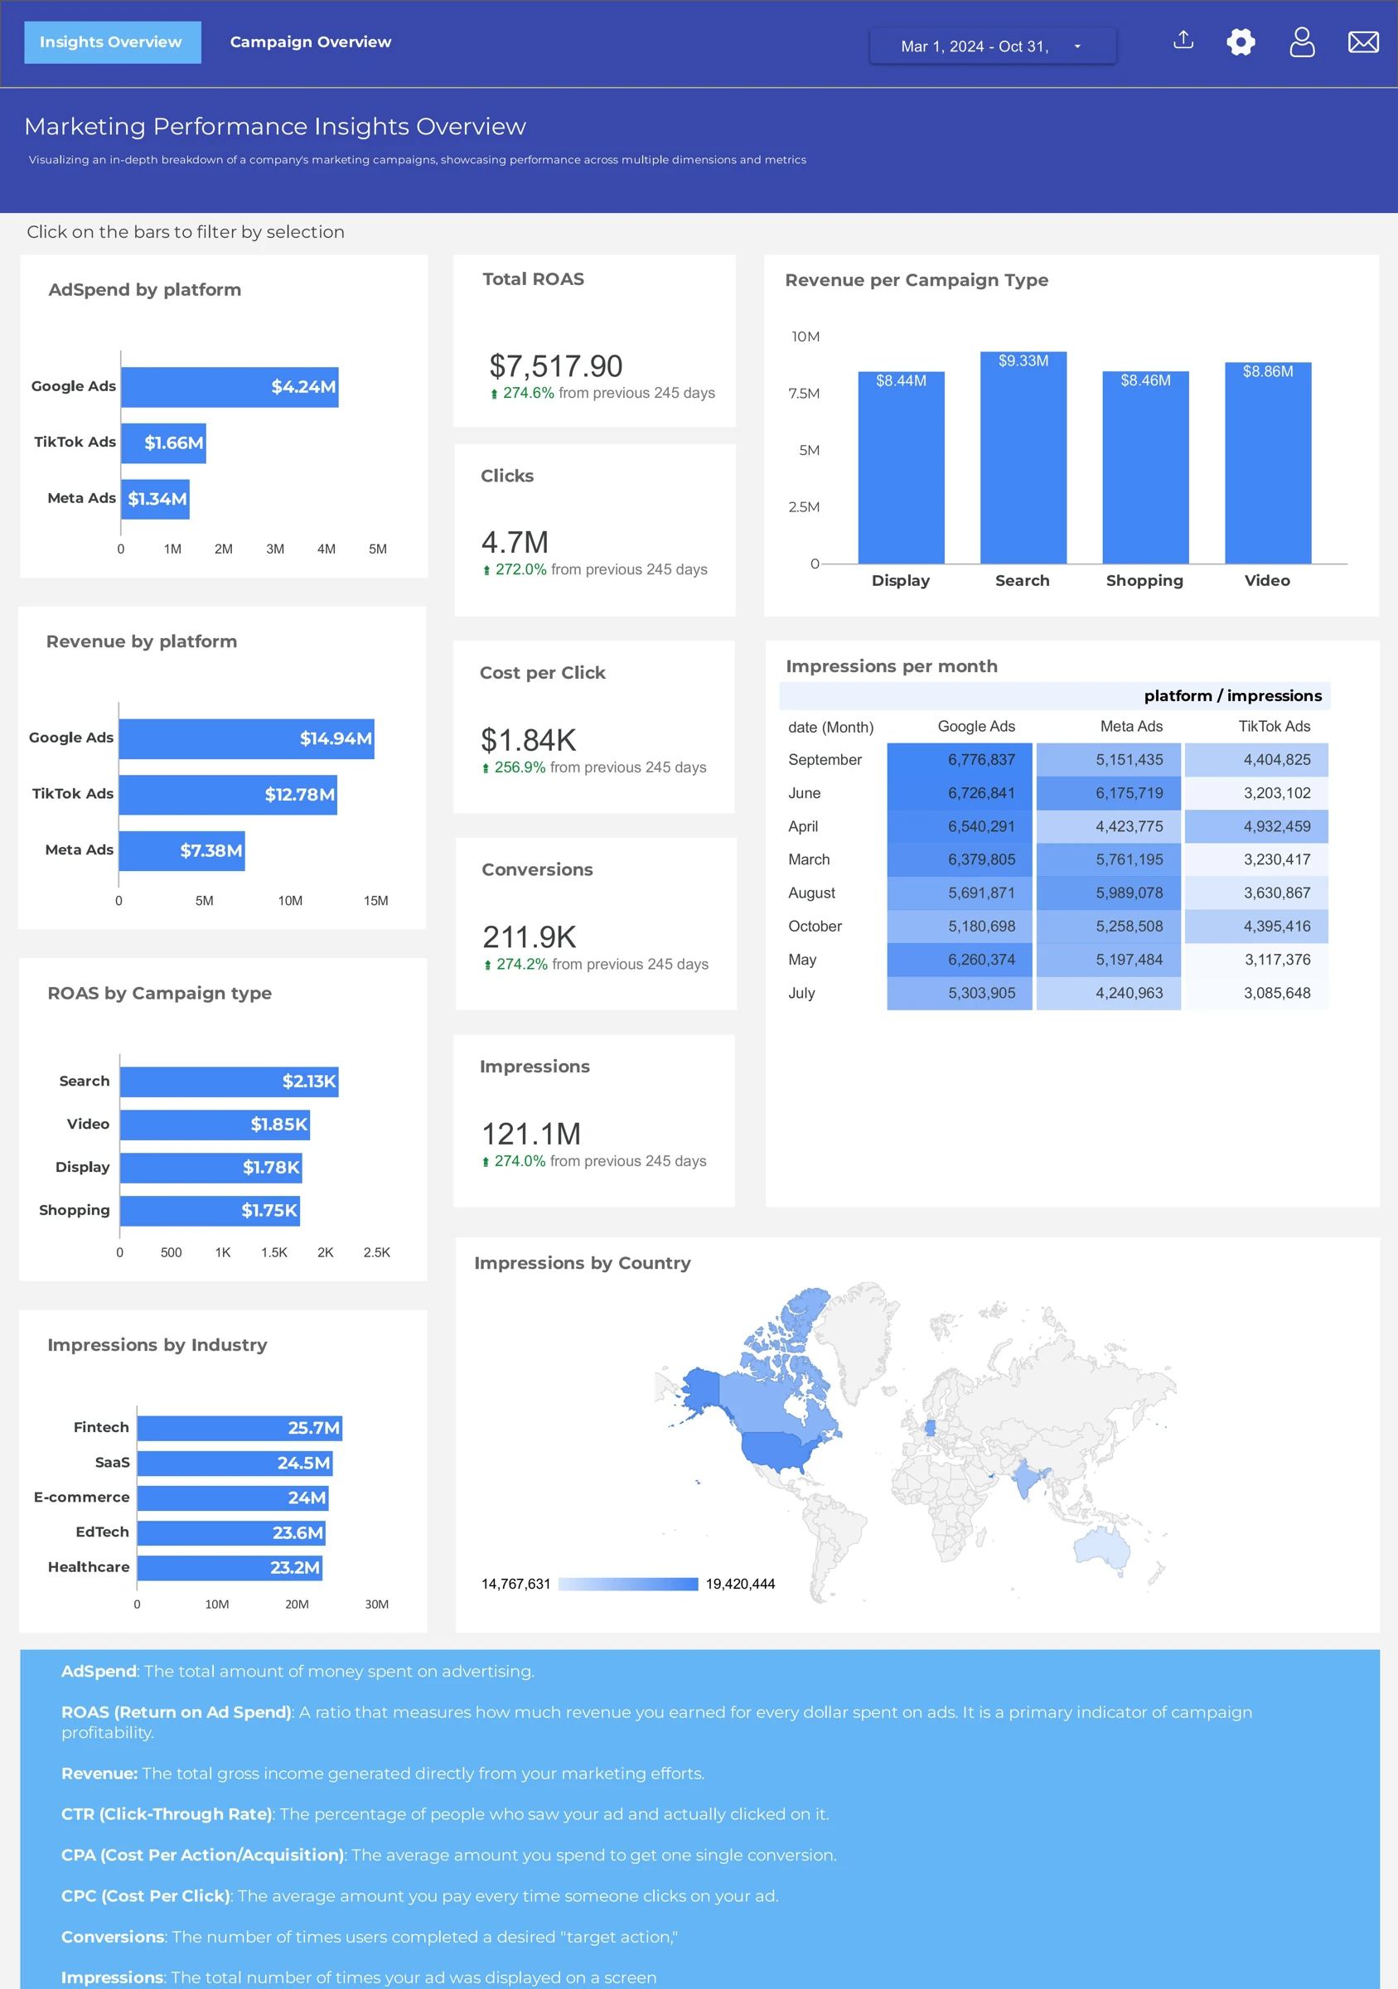Click the Search $9.33M revenue column
The image size is (1398, 1989).
tap(1023, 458)
